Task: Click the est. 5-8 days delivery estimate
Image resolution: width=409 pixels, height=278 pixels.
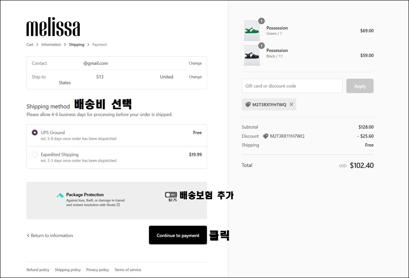Action: click(78, 139)
